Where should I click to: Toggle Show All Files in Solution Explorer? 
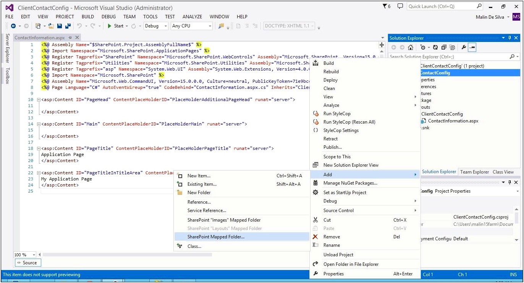452,48
